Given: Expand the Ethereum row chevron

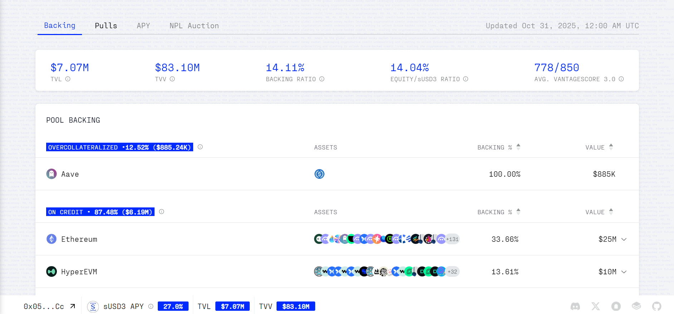Looking at the screenshot, I should [x=624, y=239].
